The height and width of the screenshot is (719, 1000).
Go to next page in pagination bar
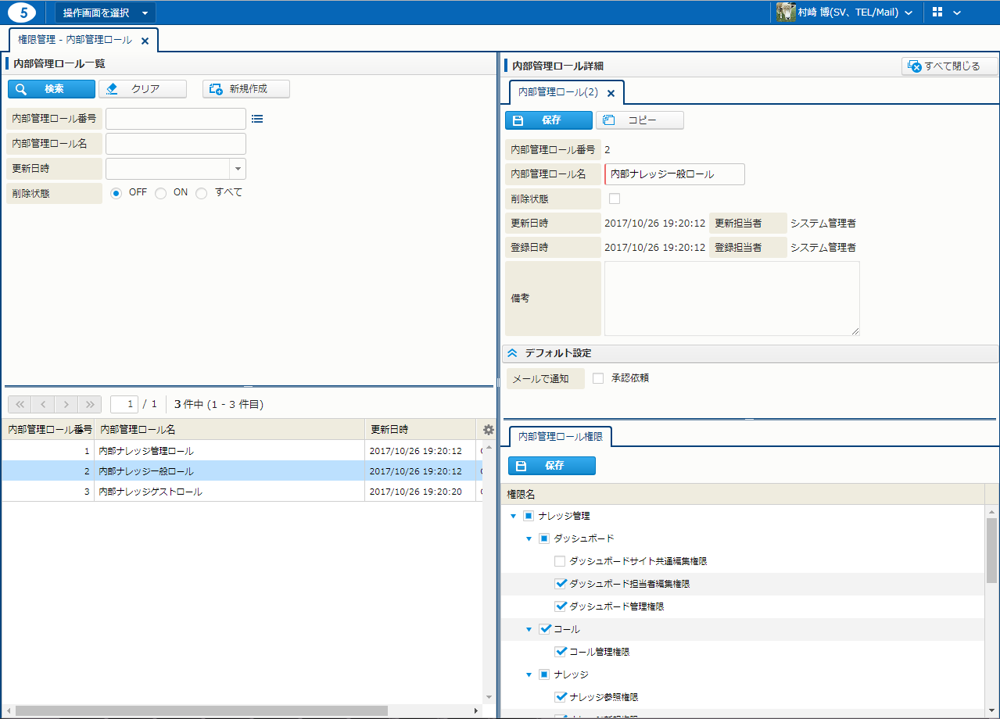pos(66,404)
